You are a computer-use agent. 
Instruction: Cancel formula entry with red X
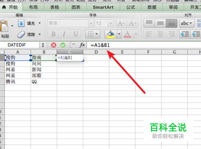53,45
